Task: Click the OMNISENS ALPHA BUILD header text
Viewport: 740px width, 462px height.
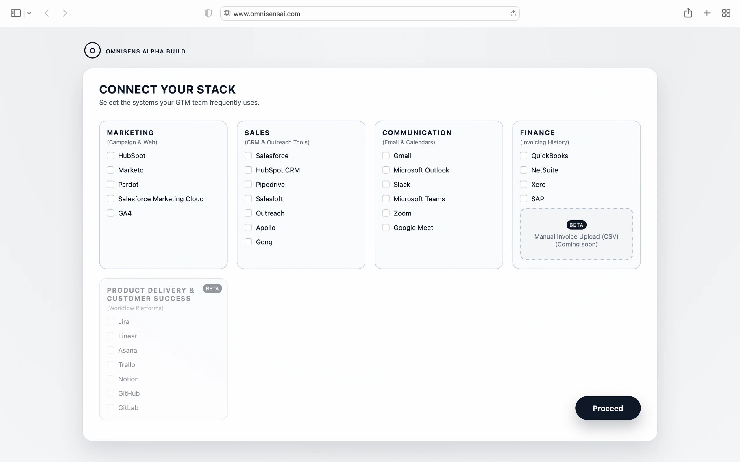Action: 146,51
